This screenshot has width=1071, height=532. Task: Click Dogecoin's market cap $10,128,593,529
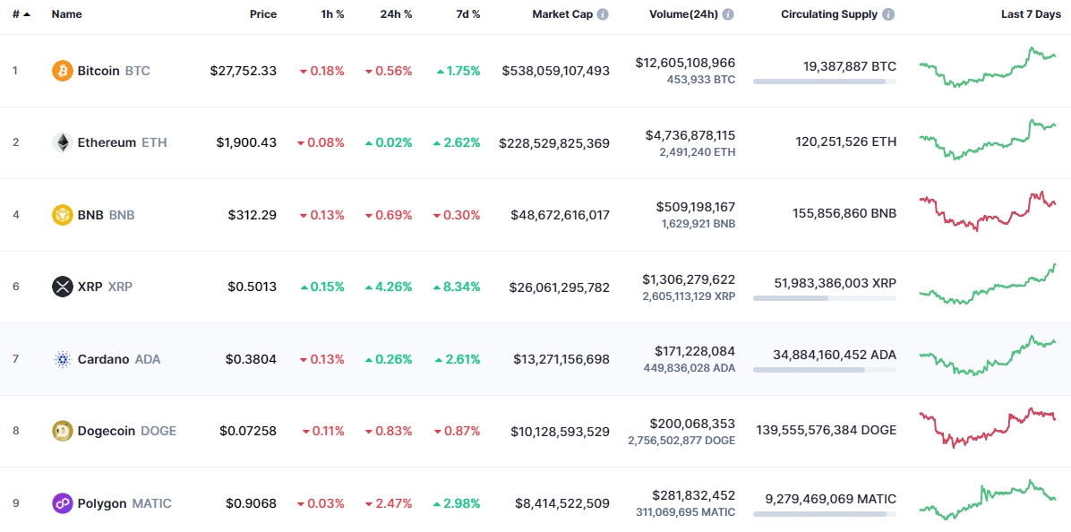560,432
